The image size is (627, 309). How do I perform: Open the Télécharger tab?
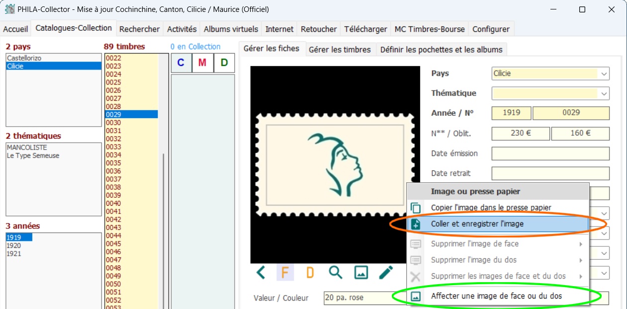365,29
